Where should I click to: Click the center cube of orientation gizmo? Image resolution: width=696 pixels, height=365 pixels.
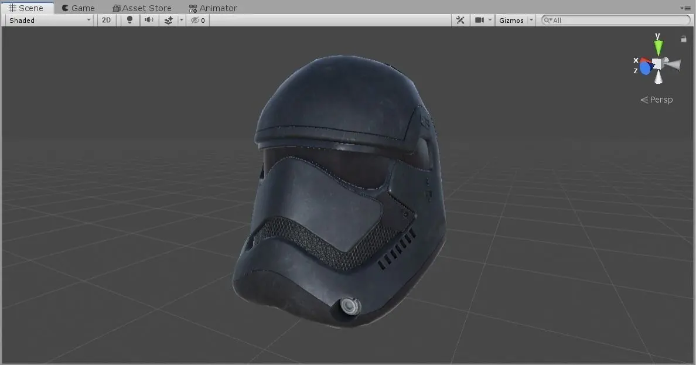[658, 64]
